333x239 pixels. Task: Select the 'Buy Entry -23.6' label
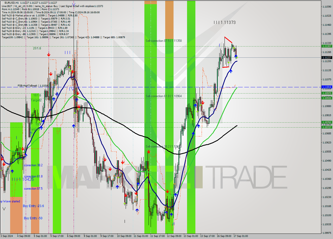33,206
